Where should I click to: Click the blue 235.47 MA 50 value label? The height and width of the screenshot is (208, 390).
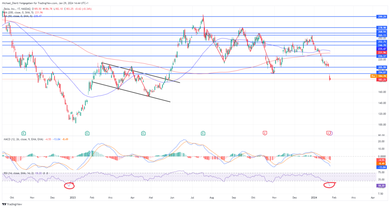(381, 49)
